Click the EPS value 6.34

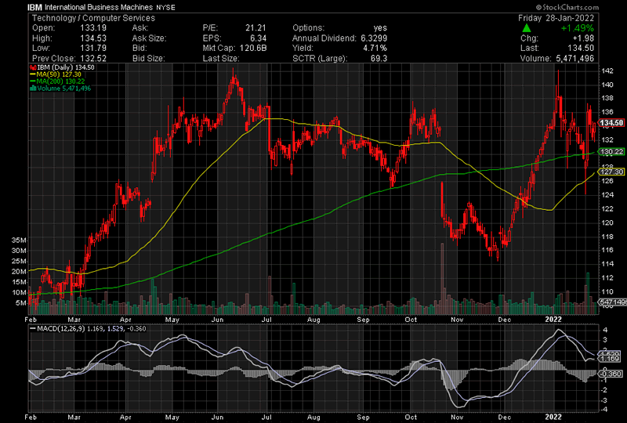pyautogui.click(x=258, y=38)
